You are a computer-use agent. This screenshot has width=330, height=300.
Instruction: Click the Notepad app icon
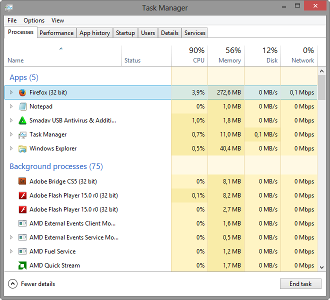point(22,106)
